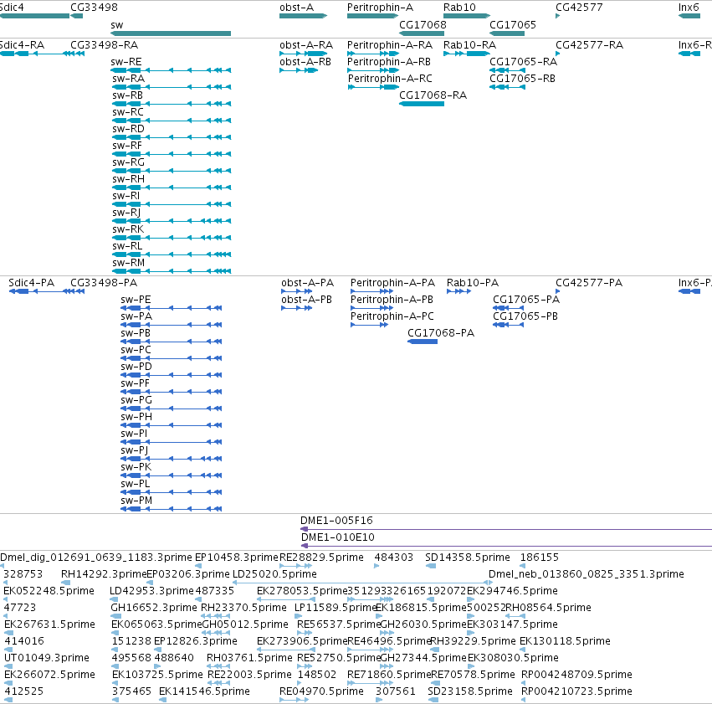The width and height of the screenshot is (712, 704).
Task: Select EST RP004248709.5prime
Action: (524, 683)
